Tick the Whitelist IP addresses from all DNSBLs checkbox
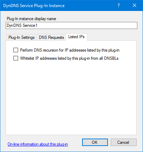The width and height of the screenshot is (143, 152). [x=16, y=58]
